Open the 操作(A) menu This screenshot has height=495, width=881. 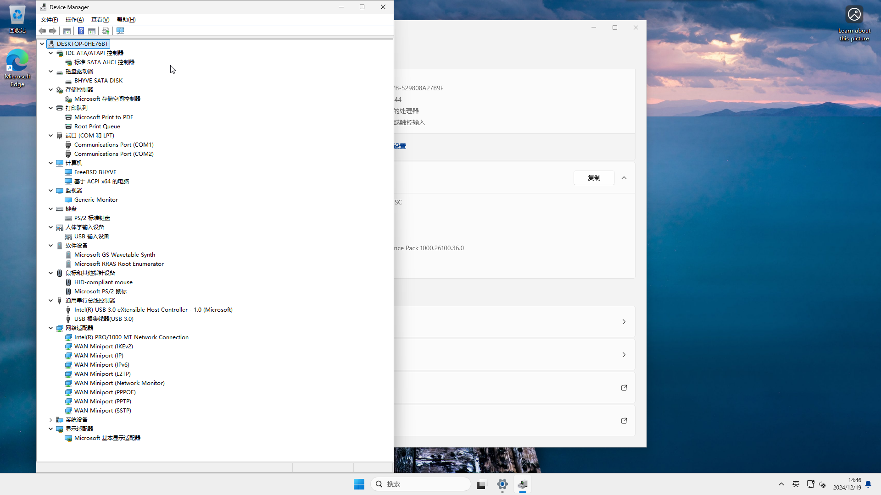75,20
